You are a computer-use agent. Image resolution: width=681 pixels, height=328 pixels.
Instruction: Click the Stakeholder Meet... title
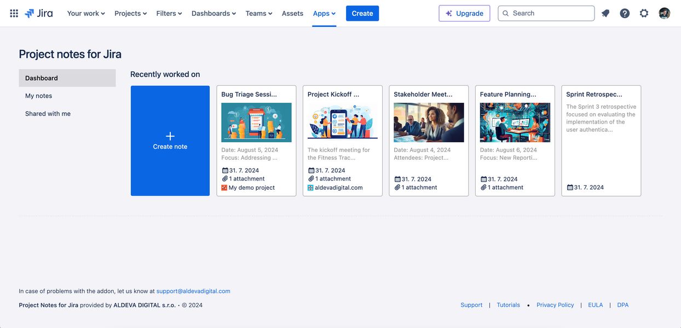click(423, 94)
